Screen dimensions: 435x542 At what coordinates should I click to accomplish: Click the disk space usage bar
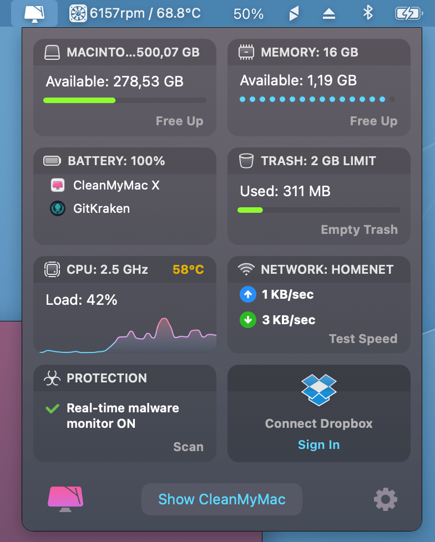click(125, 100)
